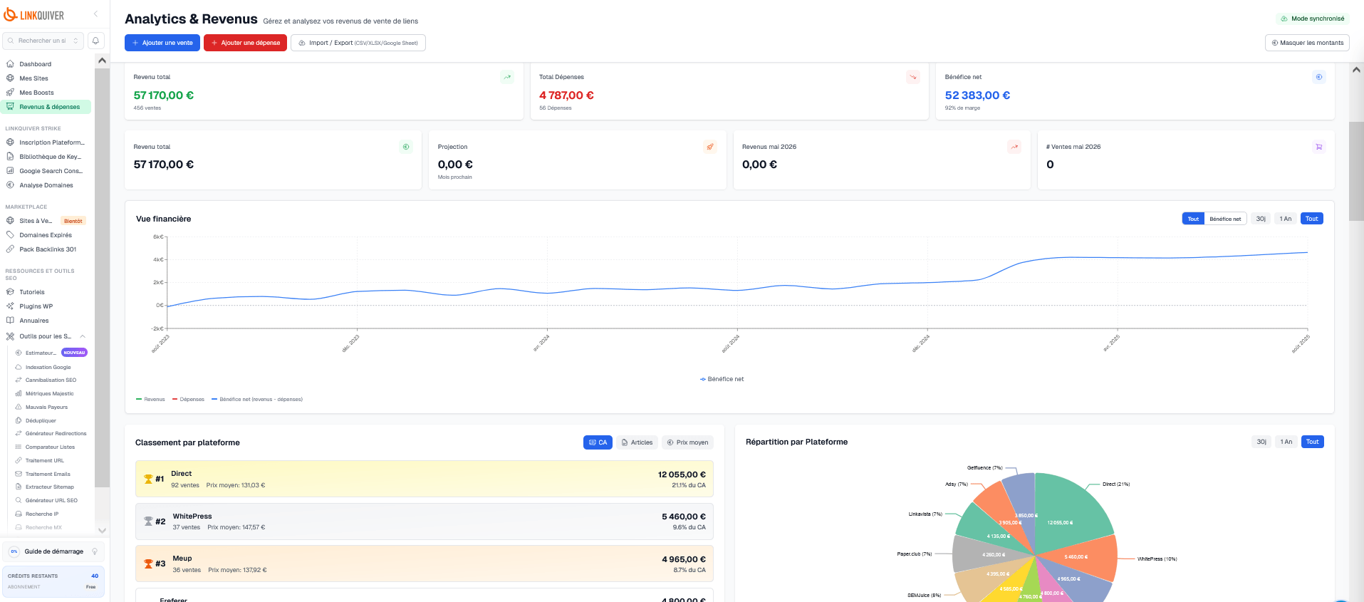Click the sidebar scroll-down arrow

click(102, 530)
